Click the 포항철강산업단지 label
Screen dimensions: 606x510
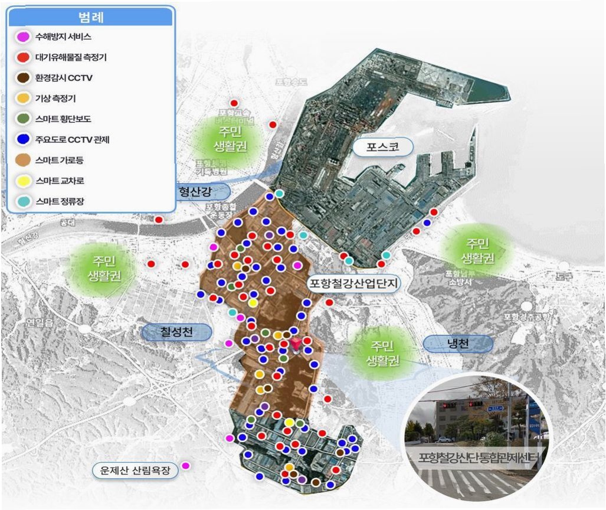coord(353,283)
